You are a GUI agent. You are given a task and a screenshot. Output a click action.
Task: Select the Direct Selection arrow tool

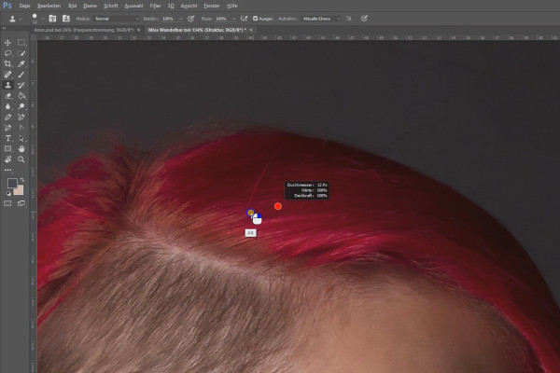(x=21, y=138)
